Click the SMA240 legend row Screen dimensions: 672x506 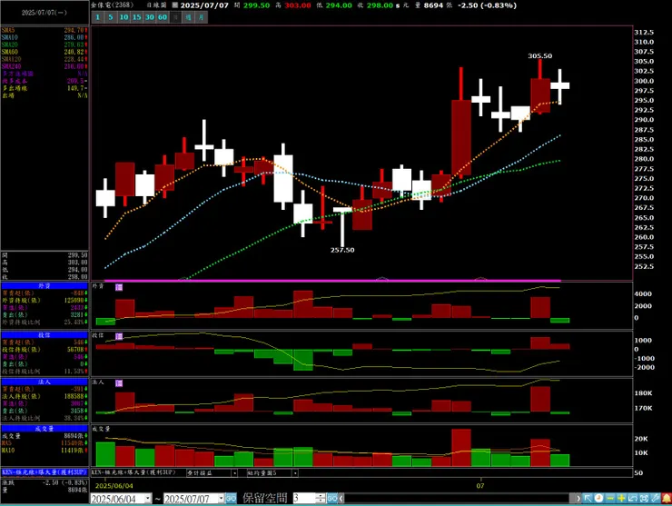pyautogui.click(x=44, y=66)
